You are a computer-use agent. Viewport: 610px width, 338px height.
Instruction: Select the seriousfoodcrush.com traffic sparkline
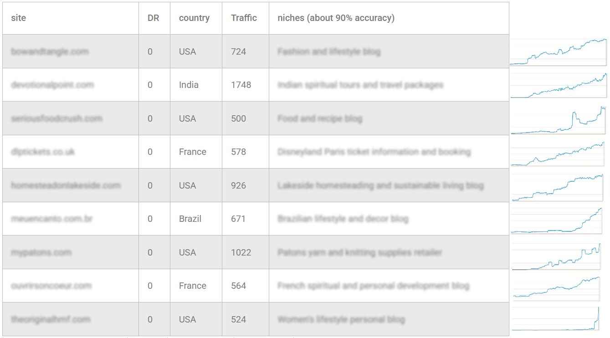click(x=559, y=120)
